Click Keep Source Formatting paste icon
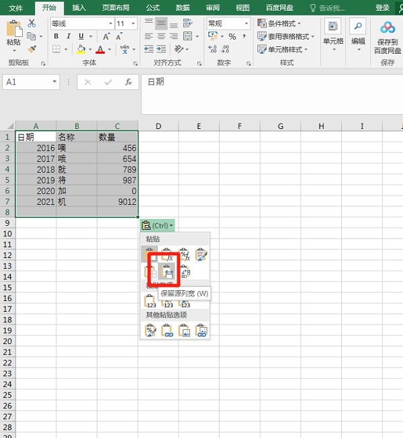The height and width of the screenshot is (438, 403). tap(201, 255)
